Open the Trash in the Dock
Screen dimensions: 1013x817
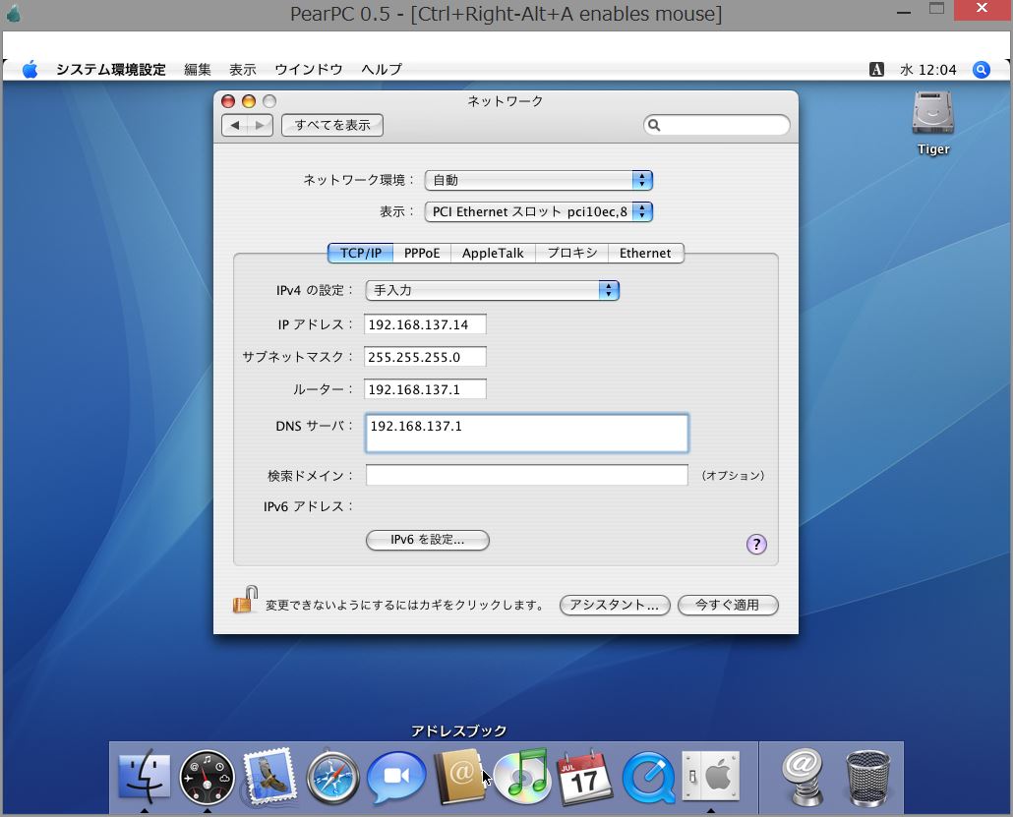[x=867, y=777]
